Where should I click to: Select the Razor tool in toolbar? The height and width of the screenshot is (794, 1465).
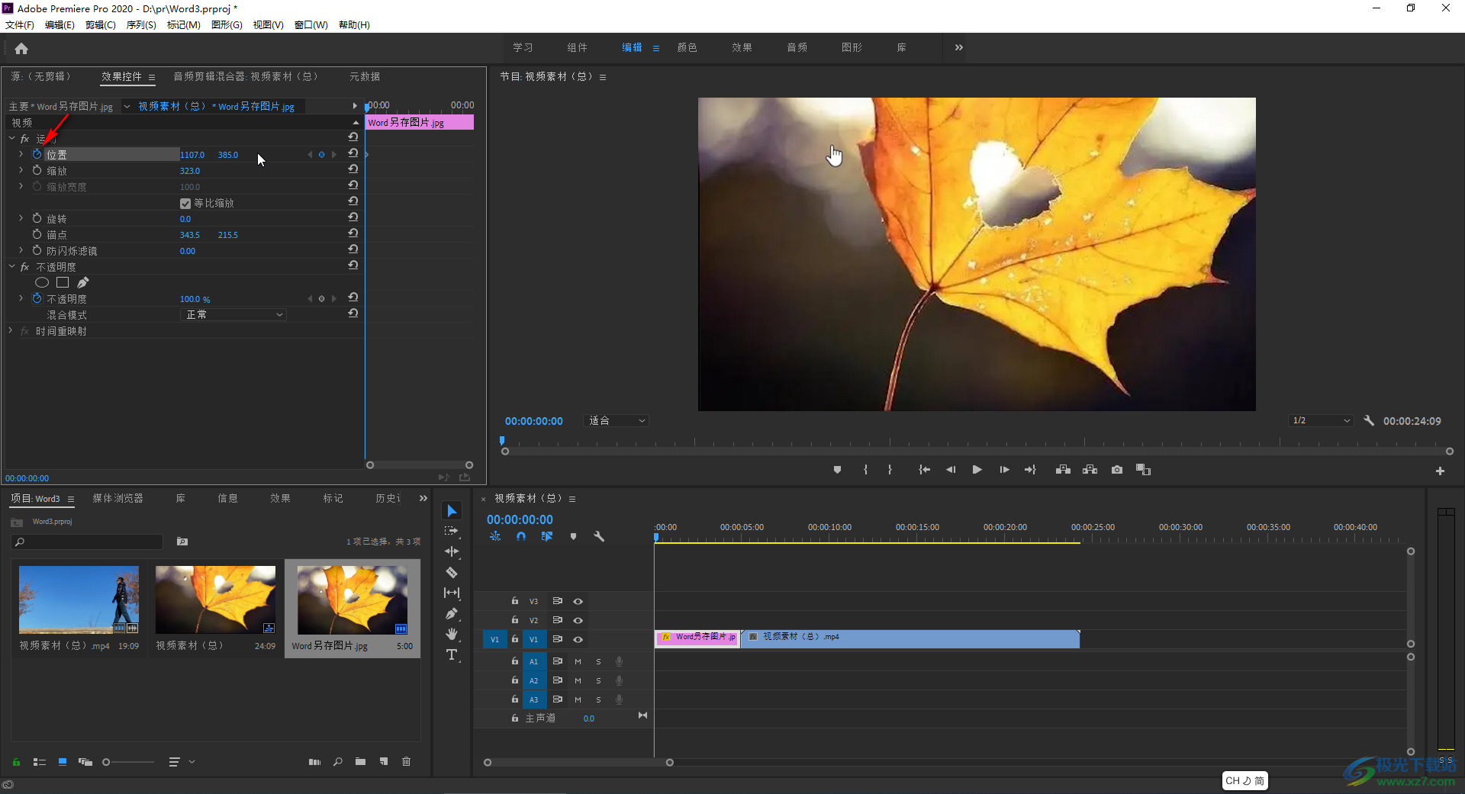452,572
